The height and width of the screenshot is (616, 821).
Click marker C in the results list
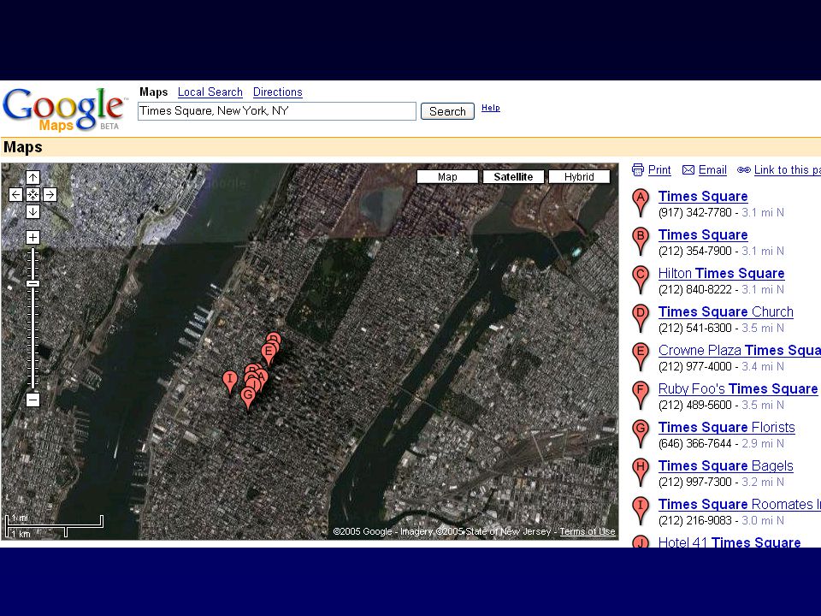pyautogui.click(x=641, y=279)
